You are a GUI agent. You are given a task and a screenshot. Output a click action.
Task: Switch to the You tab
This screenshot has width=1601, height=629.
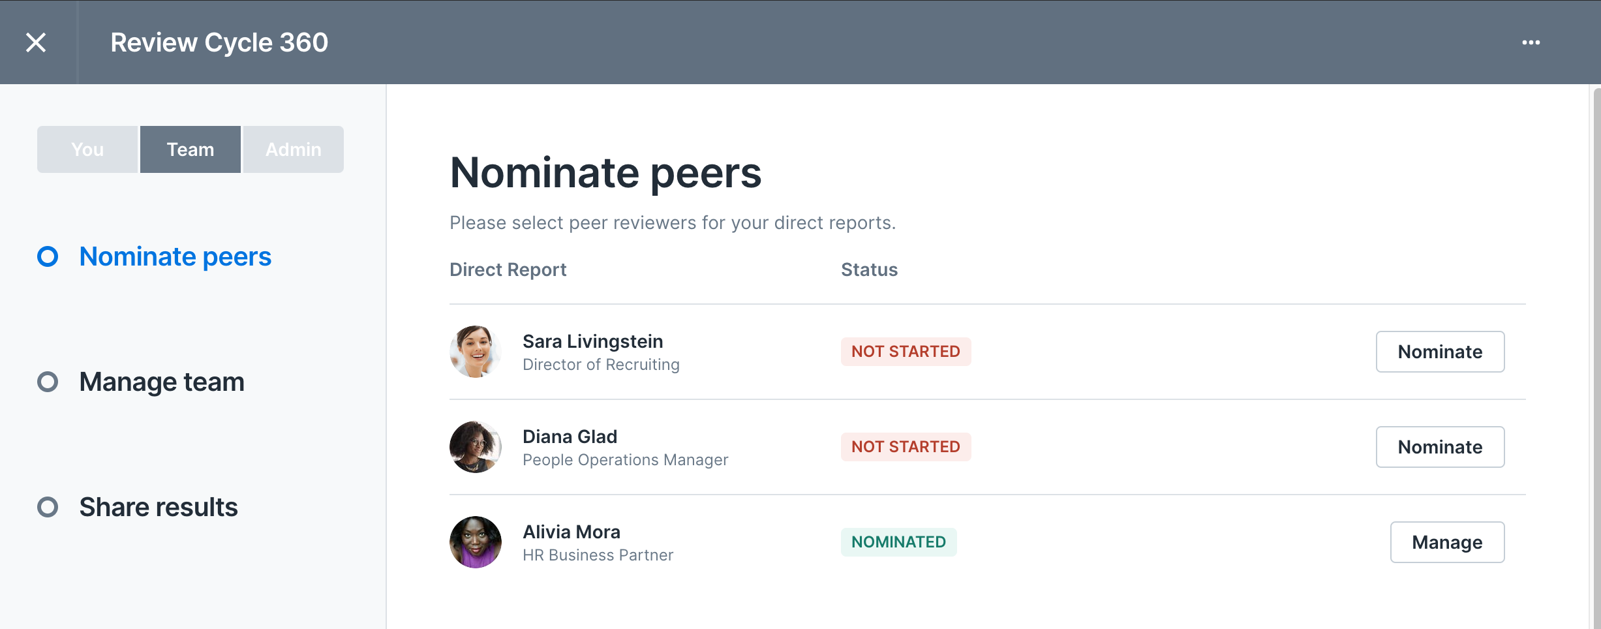click(x=87, y=149)
